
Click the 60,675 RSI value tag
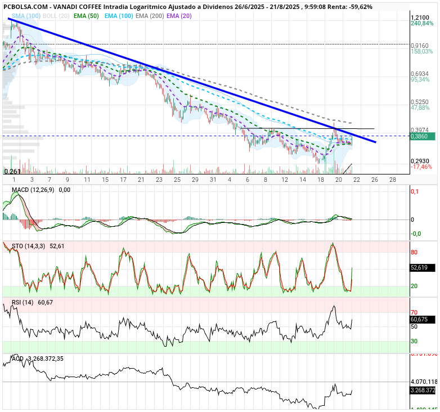coord(423,319)
